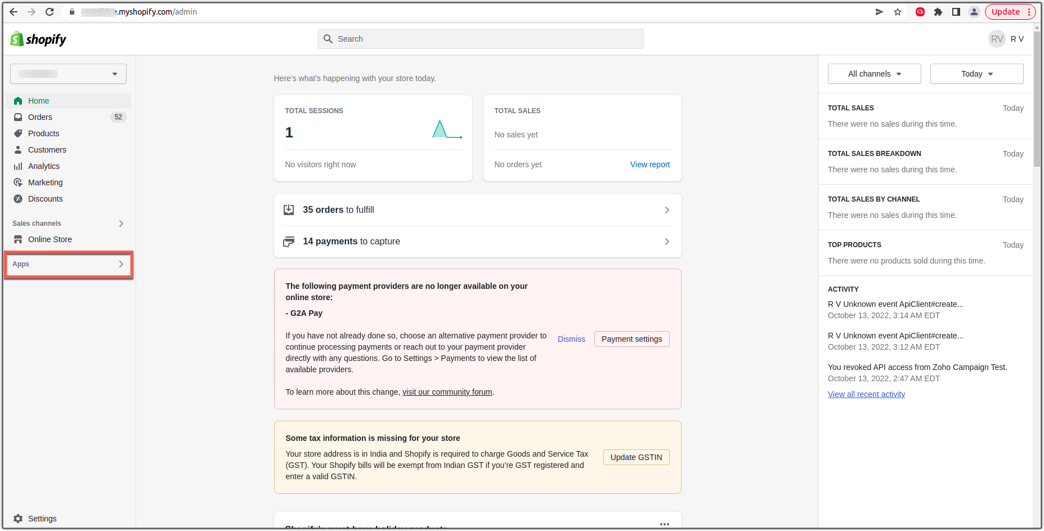This screenshot has width=1044, height=531.
Task: Open the overflow menu on the holiday products card
Action: (x=665, y=524)
